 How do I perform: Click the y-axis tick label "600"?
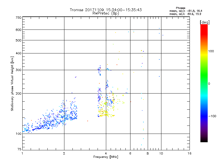point(18,30)
